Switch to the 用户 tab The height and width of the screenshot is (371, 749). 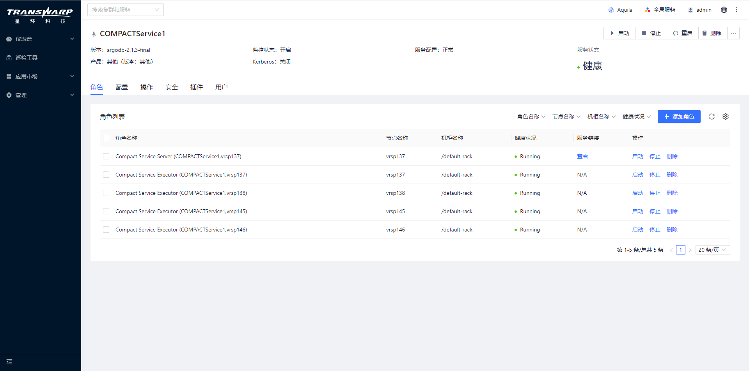222,87
